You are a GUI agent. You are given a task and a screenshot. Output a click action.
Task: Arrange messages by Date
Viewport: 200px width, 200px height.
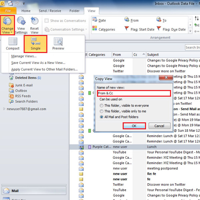(x=99, y=20)
